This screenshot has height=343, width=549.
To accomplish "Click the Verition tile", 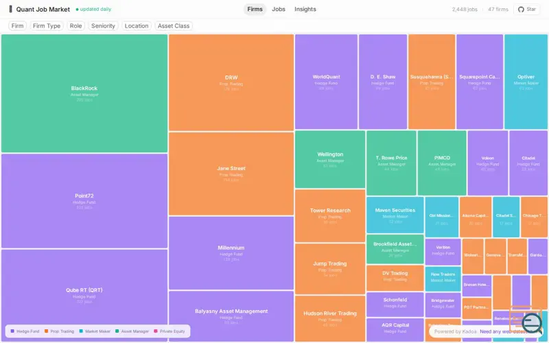I will 443,252.
